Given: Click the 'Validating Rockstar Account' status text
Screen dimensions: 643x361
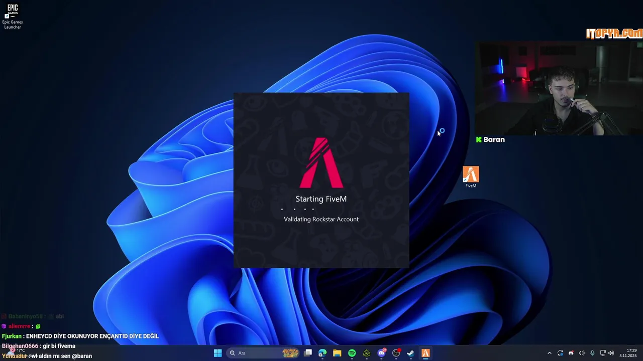Looking at the screenshot, I should coord(321,219).
